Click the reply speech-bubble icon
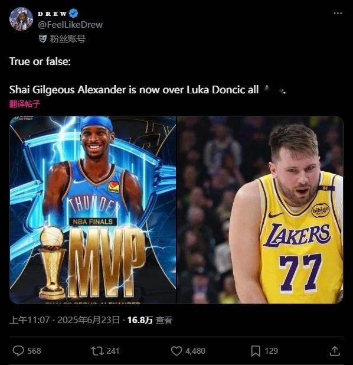 [x=18, y=351]
